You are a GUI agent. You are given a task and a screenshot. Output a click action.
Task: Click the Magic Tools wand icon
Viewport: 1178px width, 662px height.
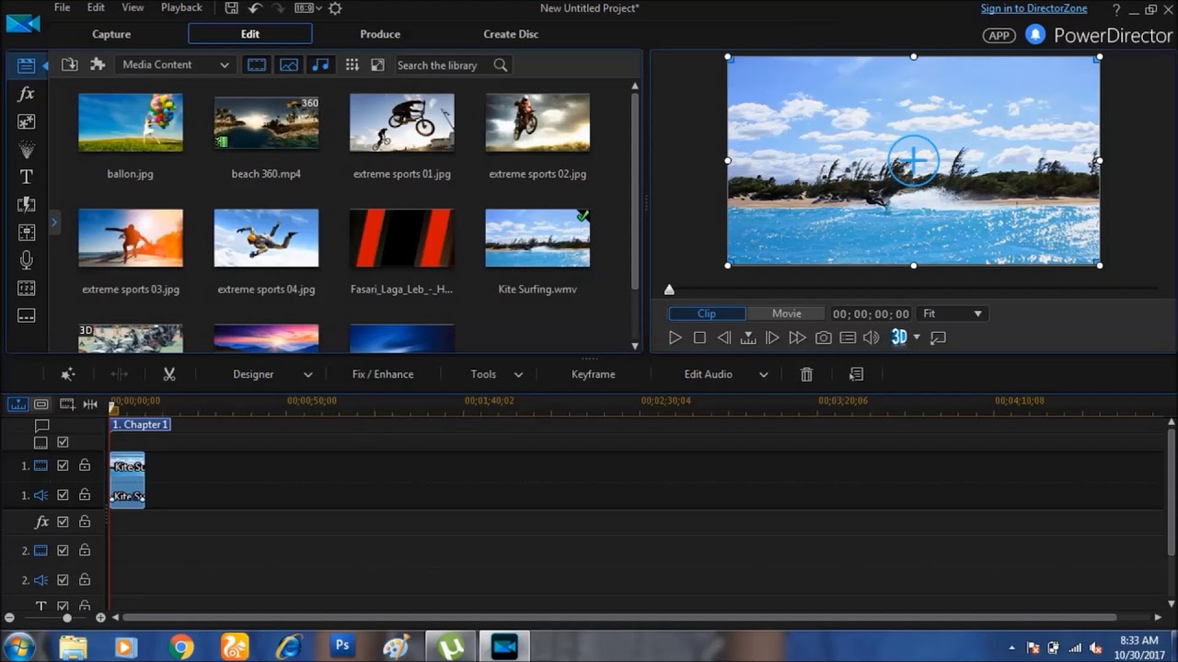click(67, 374)
